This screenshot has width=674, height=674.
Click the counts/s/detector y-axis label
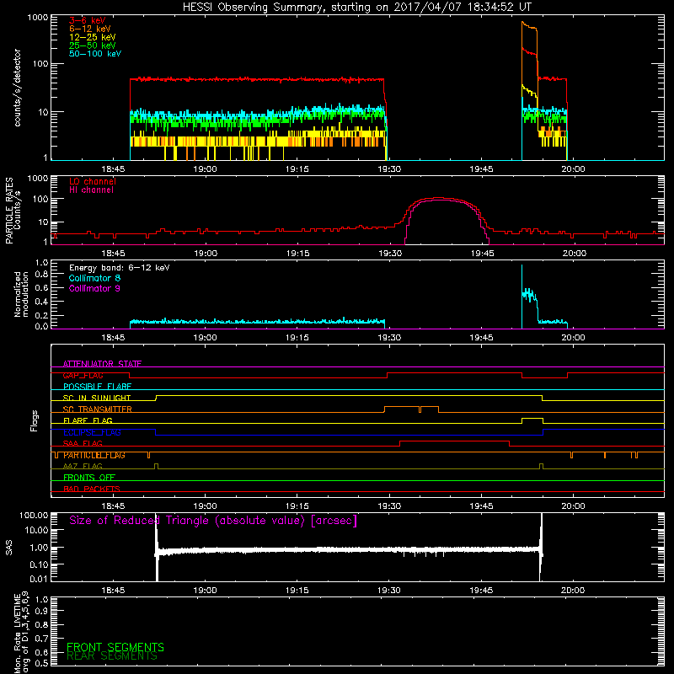point(17,88)
